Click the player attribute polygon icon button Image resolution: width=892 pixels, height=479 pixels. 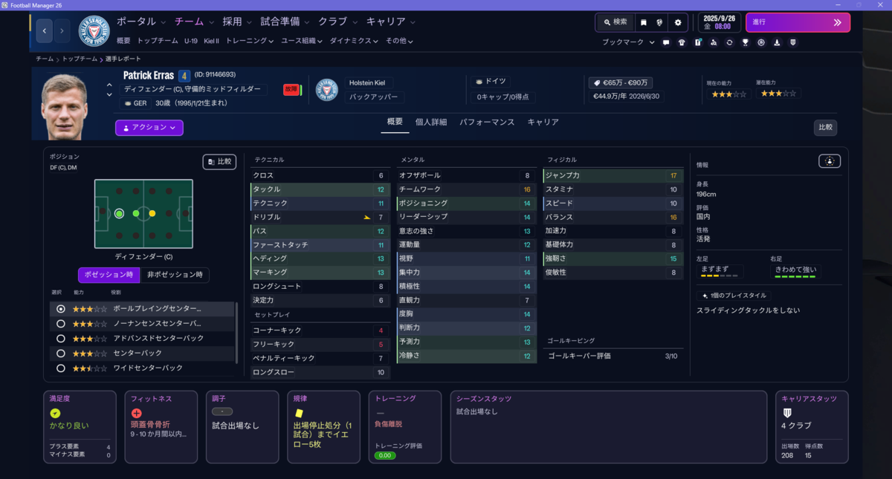[x=830, y=161]
